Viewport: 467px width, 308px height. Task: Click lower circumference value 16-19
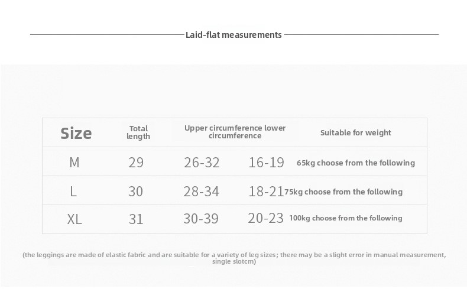(x=266, y=163)
